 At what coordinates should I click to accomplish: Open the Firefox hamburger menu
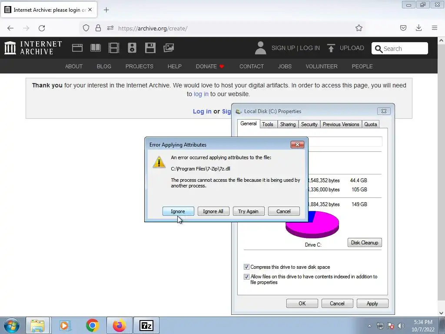(x=435, y=28)
